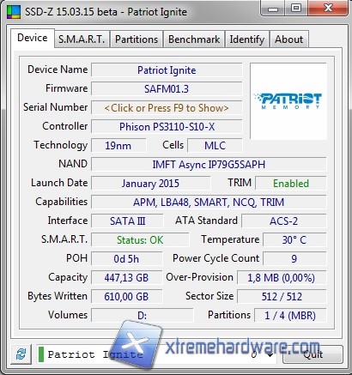The image size is (352, 375).
Task: Click the Launch Date value January 2015
Action: coord(150,184)
